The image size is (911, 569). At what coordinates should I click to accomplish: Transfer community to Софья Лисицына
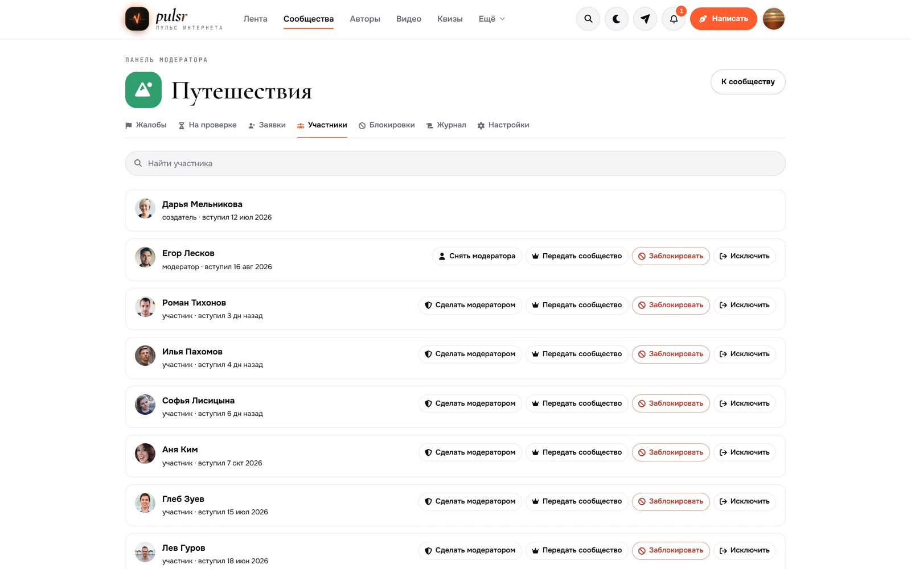pos(577,403)
